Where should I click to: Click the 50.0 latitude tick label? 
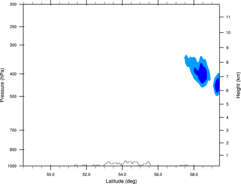pyautogui.click(x=50, y=175)
